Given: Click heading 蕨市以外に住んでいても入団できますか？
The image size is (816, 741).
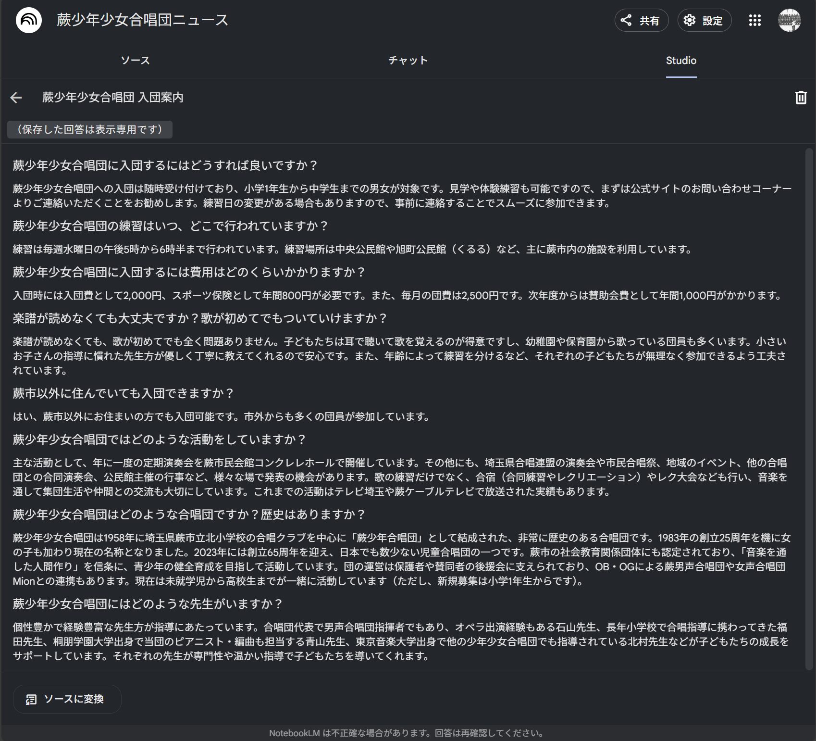Looking at the screenshot, I should pyautogui.click(x=124, y=393).
